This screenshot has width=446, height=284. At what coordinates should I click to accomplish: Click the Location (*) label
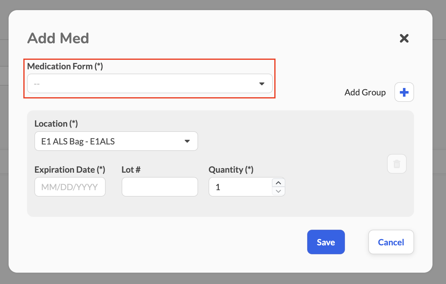(x=56, y=124)
